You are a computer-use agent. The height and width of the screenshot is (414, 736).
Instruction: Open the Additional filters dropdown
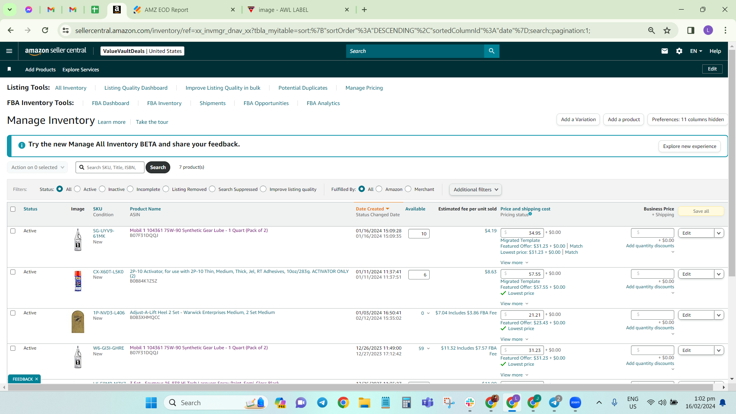475,189
